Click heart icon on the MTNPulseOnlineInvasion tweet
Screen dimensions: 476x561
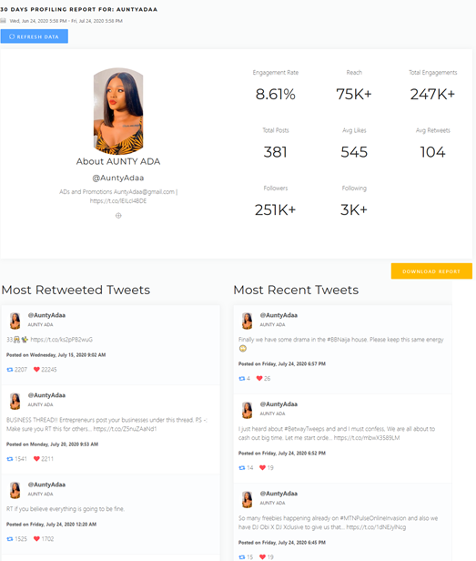(x=262, y=557)
